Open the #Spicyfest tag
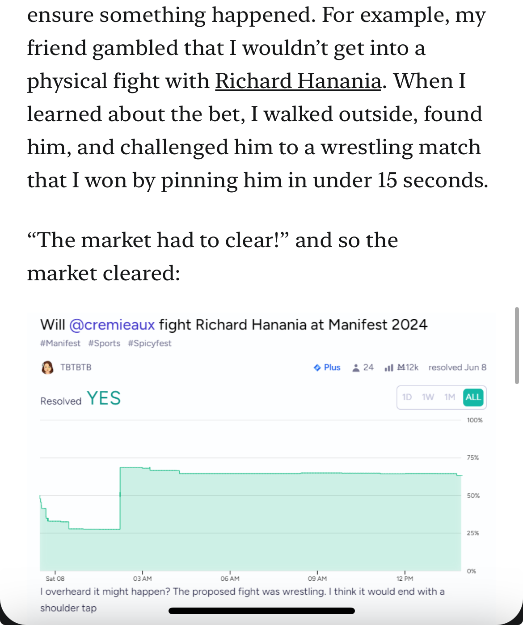Screen dimensions: 523x625 coord(150,343)
